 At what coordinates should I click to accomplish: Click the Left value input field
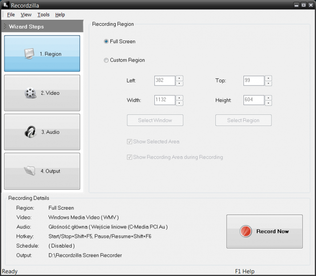(165, 81)
